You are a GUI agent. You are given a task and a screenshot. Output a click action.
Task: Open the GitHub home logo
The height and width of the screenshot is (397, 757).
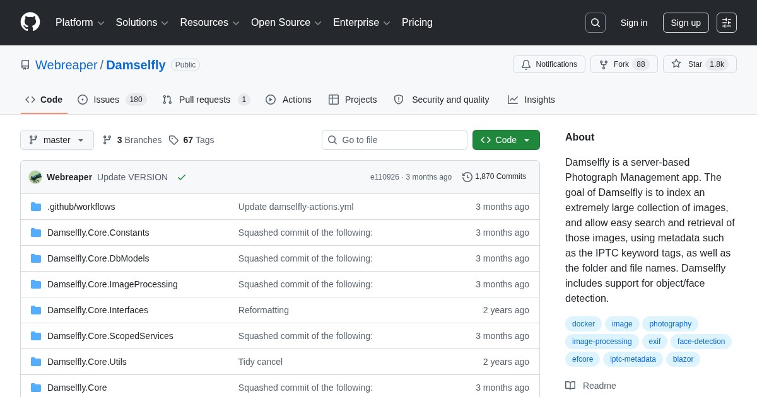30,22
